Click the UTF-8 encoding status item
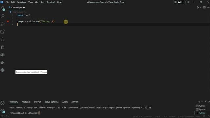Screen dimensions: 210x118 coord(157,117)
